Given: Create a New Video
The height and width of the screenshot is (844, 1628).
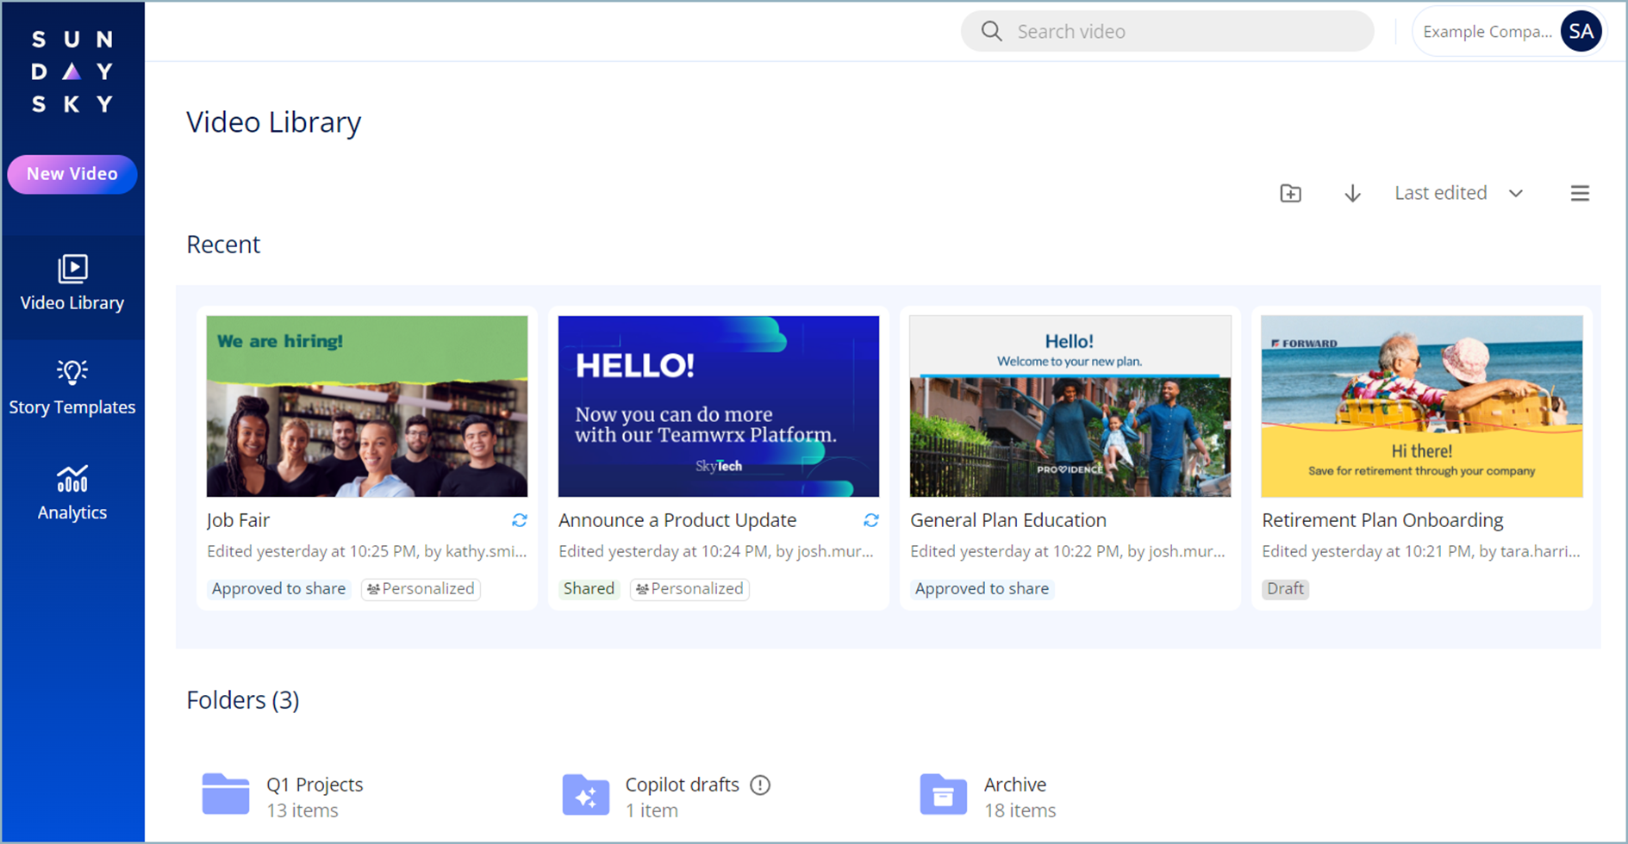Looking at the screenshot, I should point(72,174).
